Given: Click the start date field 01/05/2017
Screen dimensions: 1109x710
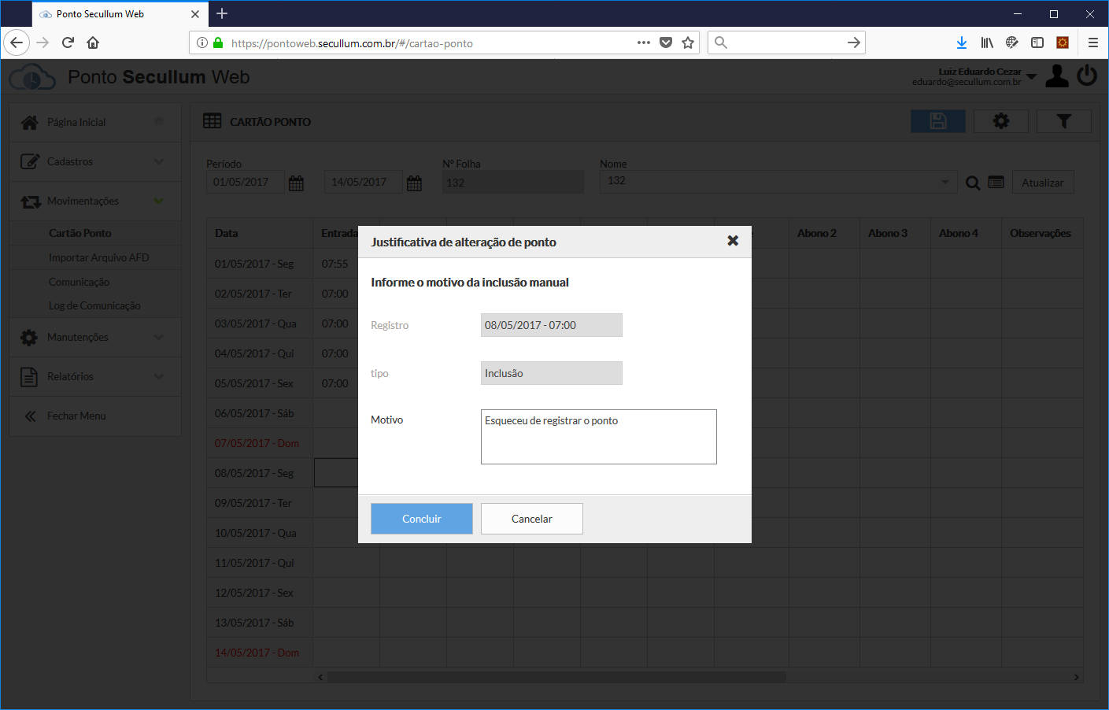Looking at the screenshot, I should [246, 182].
